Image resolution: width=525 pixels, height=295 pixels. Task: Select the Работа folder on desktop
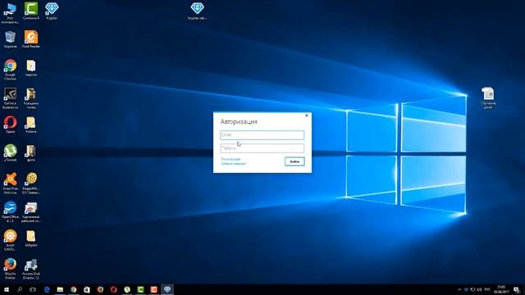31,125
